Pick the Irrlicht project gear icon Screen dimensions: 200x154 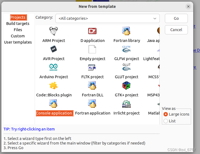click(x=126, y=104)
